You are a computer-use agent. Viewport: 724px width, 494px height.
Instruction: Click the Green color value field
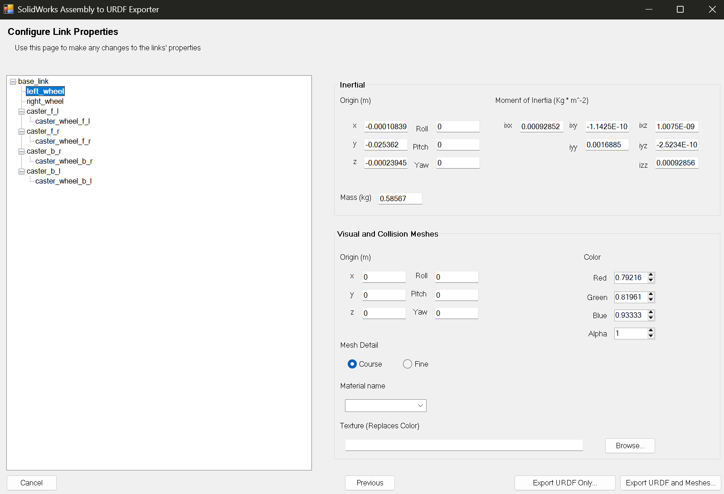point(631,297)
